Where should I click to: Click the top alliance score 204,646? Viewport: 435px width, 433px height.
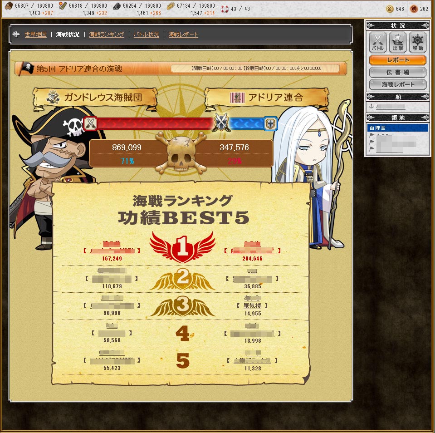(252, 259)
